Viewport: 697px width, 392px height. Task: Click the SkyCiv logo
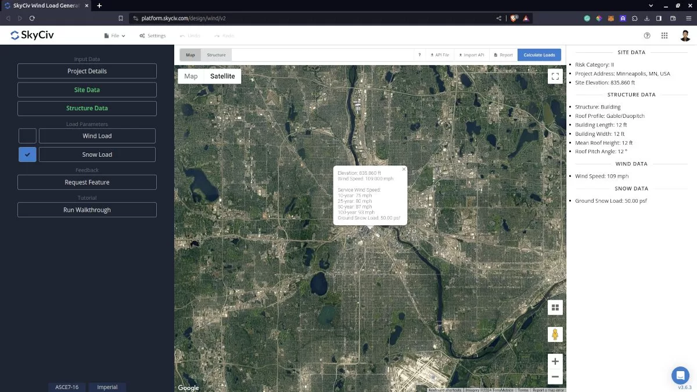(x=32, y=35)
